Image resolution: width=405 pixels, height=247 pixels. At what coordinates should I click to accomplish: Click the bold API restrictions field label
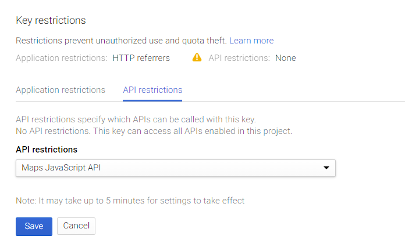point(47,150)
